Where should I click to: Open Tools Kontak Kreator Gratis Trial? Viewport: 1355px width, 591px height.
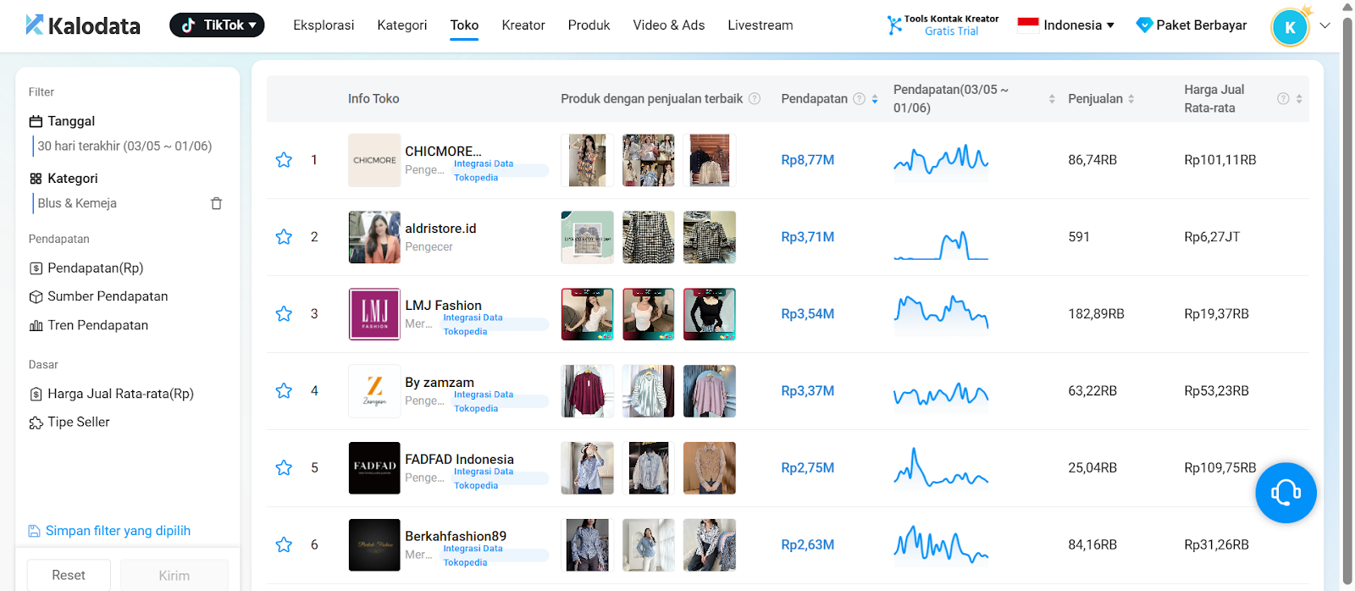coord(943,25)
